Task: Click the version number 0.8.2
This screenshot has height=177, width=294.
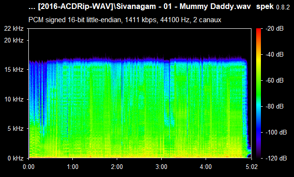Action: click(x=283, y=8)
